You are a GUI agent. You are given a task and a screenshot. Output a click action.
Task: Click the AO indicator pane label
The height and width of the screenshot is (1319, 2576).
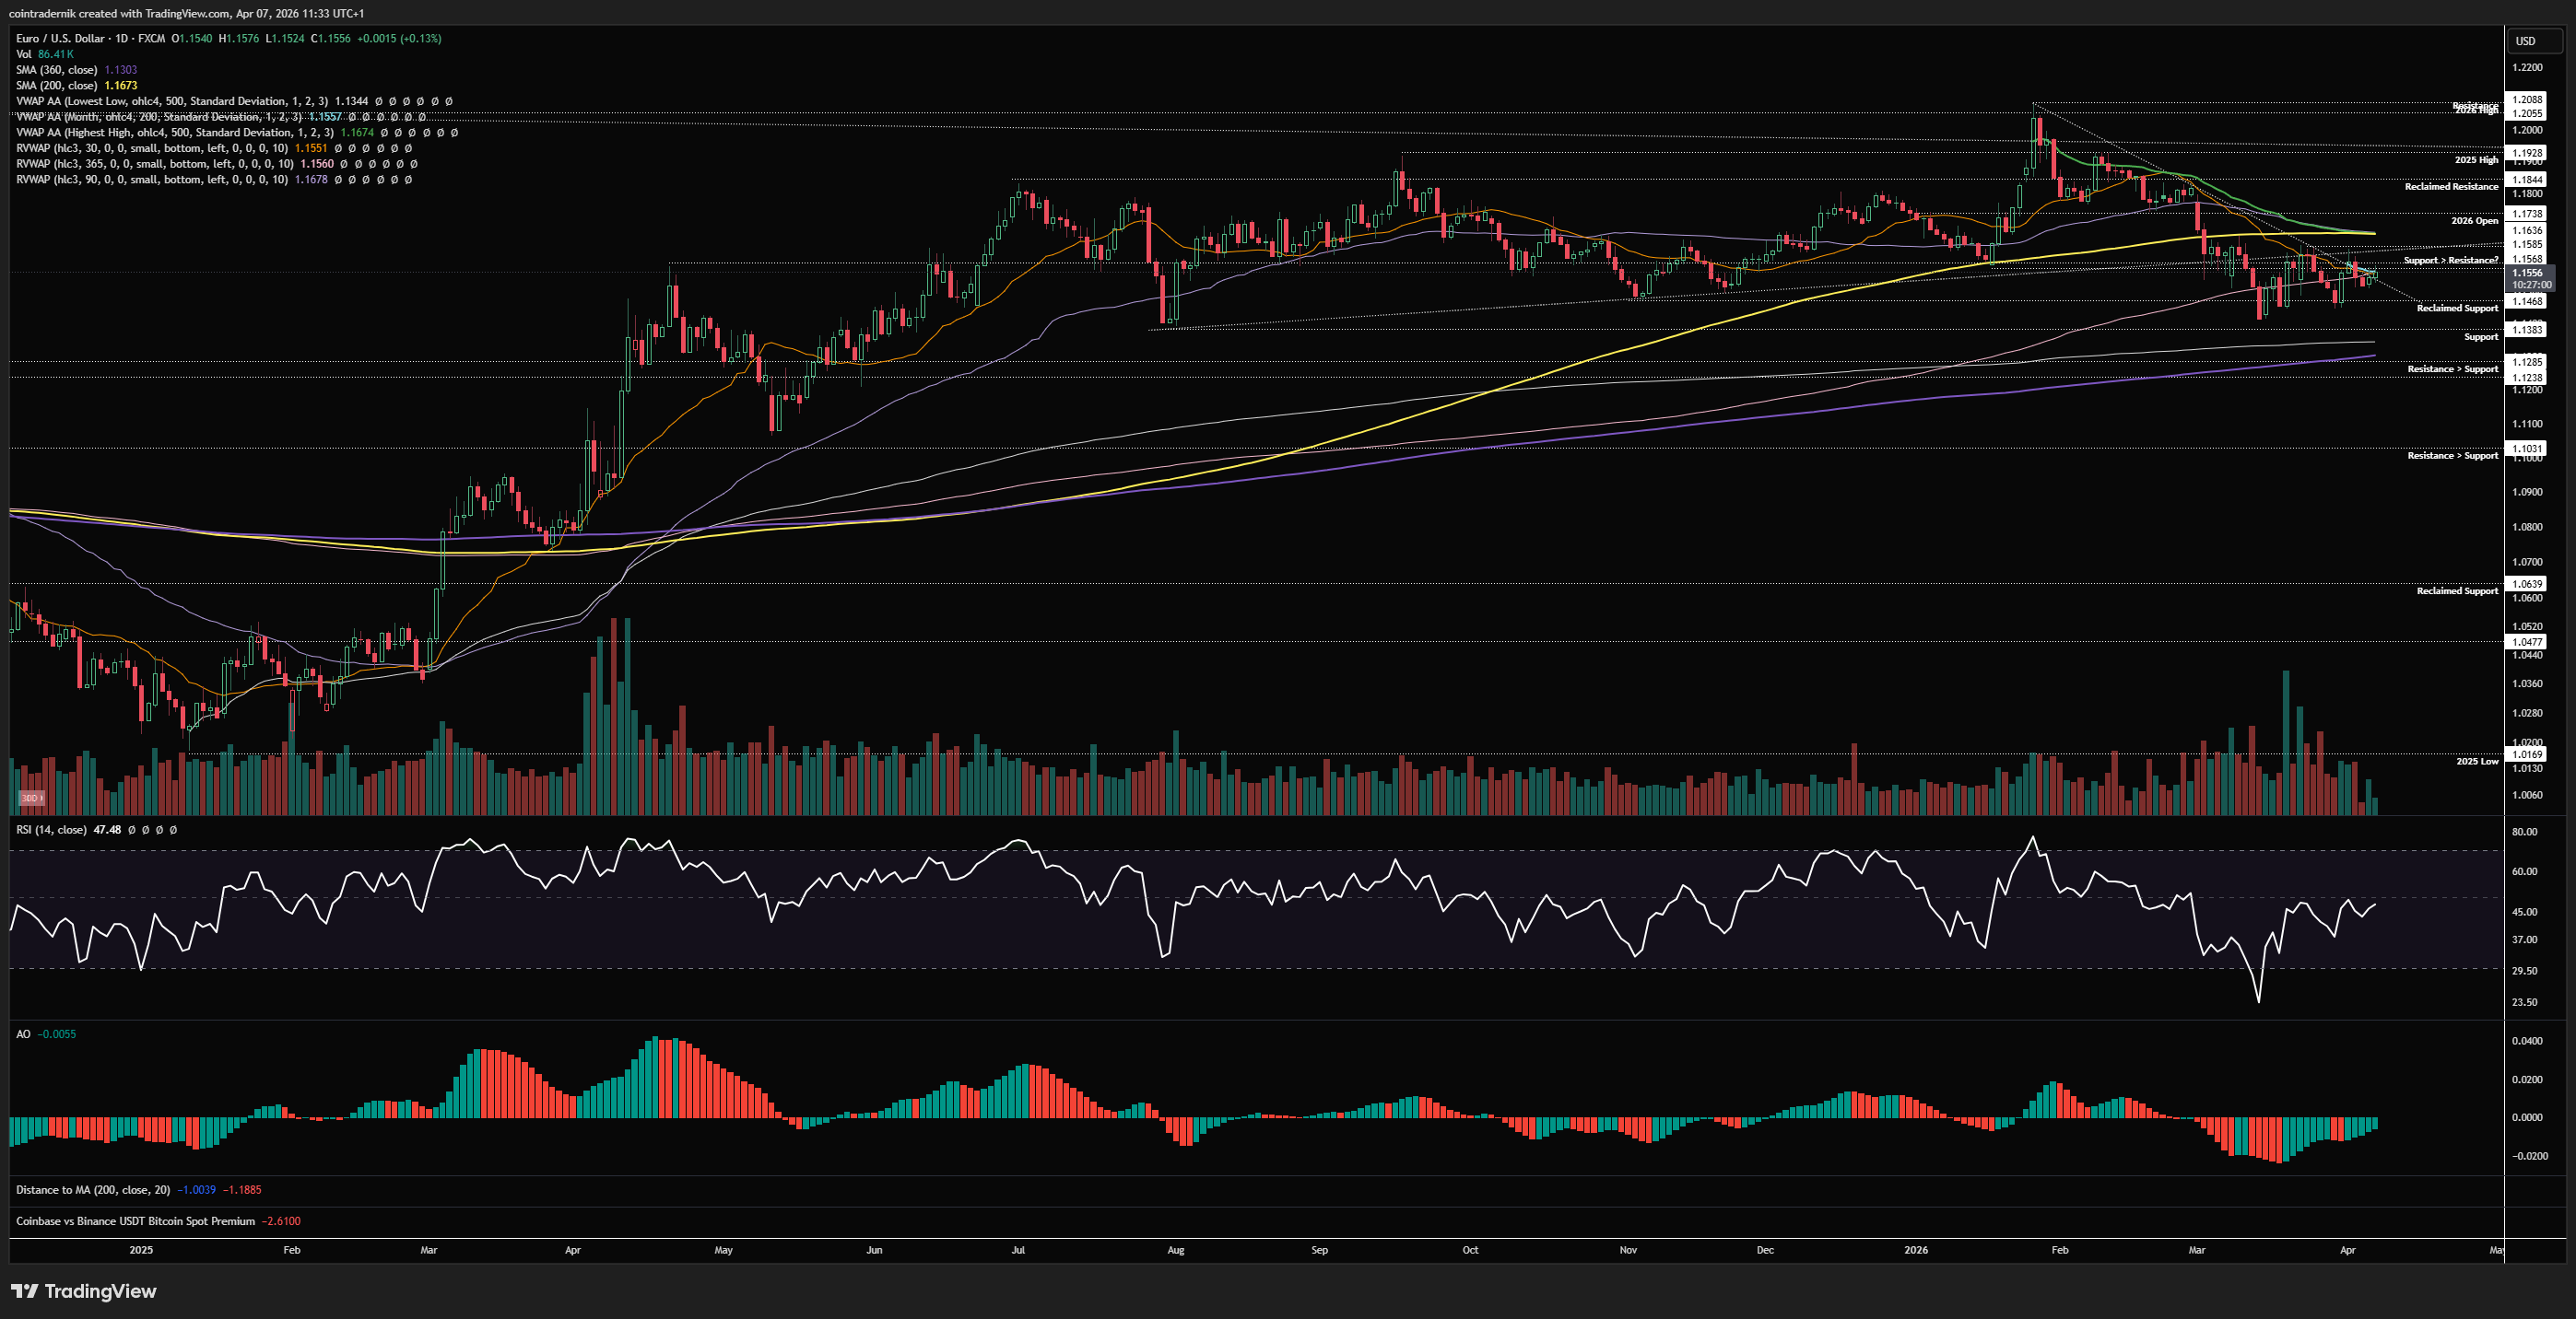(23, 1034)
